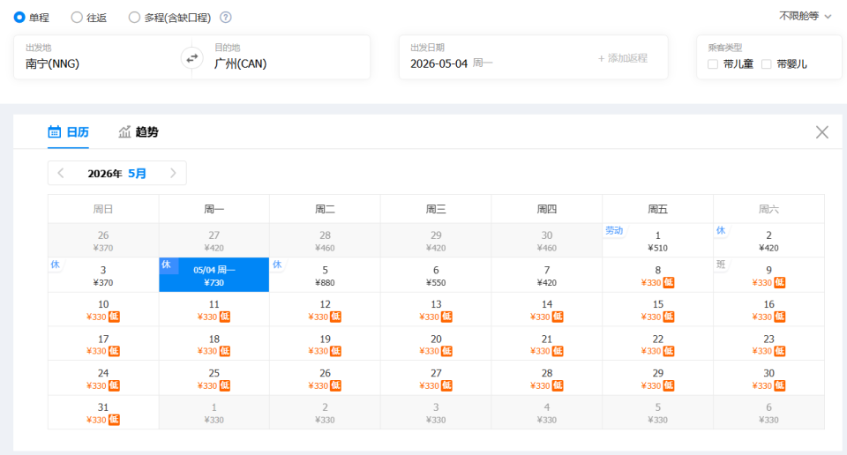The height and width of the screenshot is (455, 847).
Task: Go to previous month arrow
Action: coord(61,173)
